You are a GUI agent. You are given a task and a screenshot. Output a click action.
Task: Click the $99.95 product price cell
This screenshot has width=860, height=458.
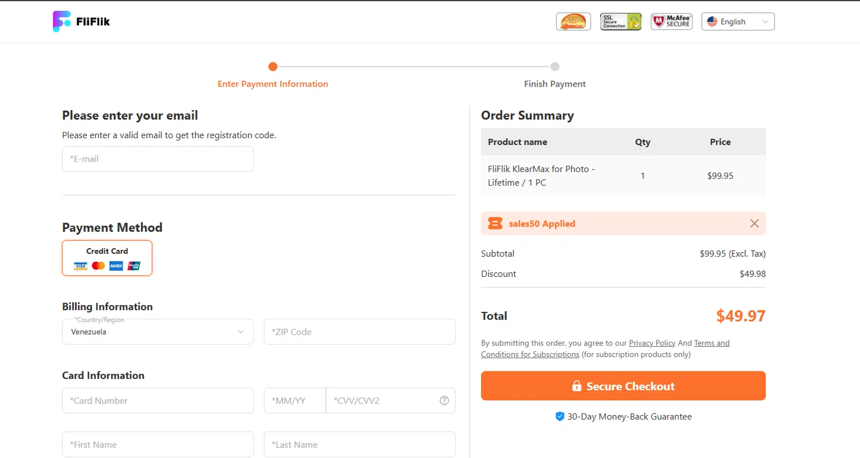[720, 176]
